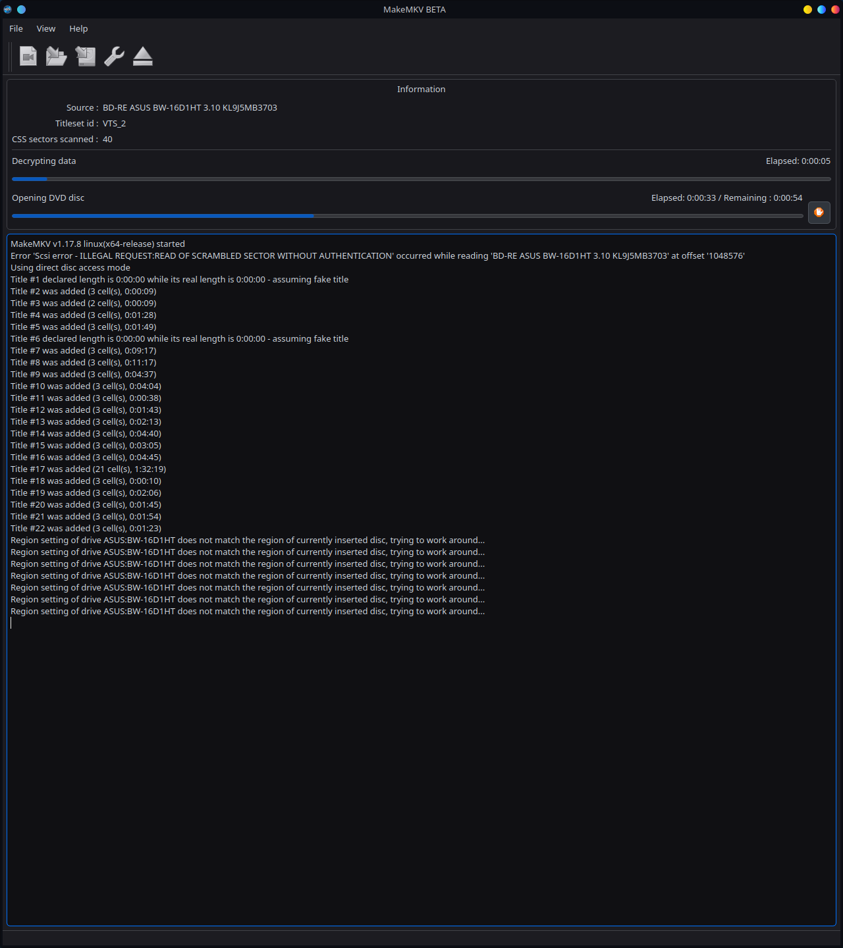Open the File menu
Image resolution: width=843 pixels, height=948 pixels.
pos(16,29)
